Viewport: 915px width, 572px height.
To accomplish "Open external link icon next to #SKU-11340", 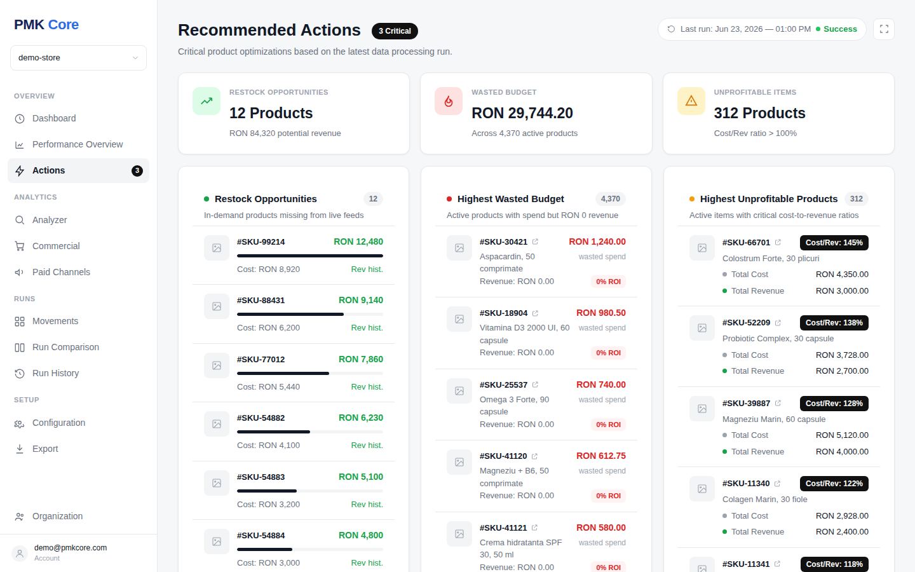I will click(777, 484).
